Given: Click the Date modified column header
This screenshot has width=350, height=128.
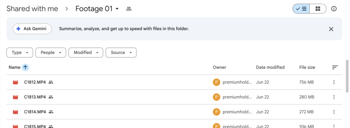Looking at the screenshot, I should click(x=270, y=67).
